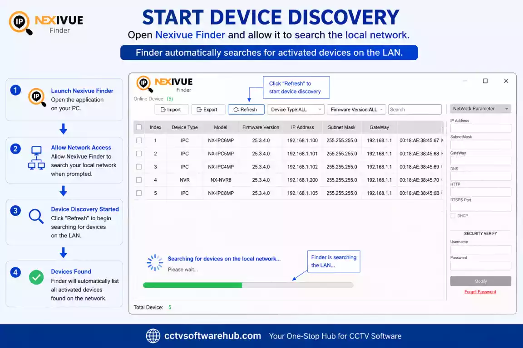
Task: Open the Forget Password link
Action: click(x=480, y=292)
